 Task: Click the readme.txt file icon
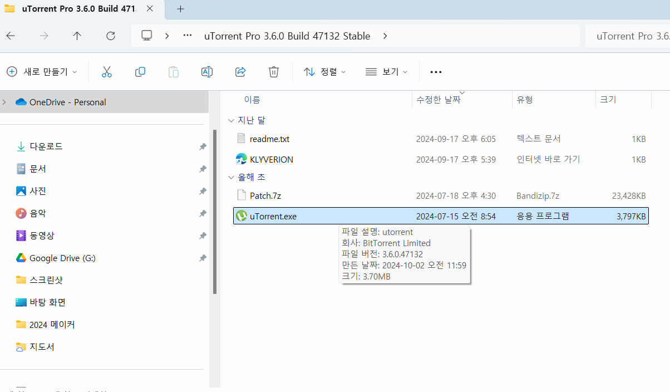click(x=241, y=138)
